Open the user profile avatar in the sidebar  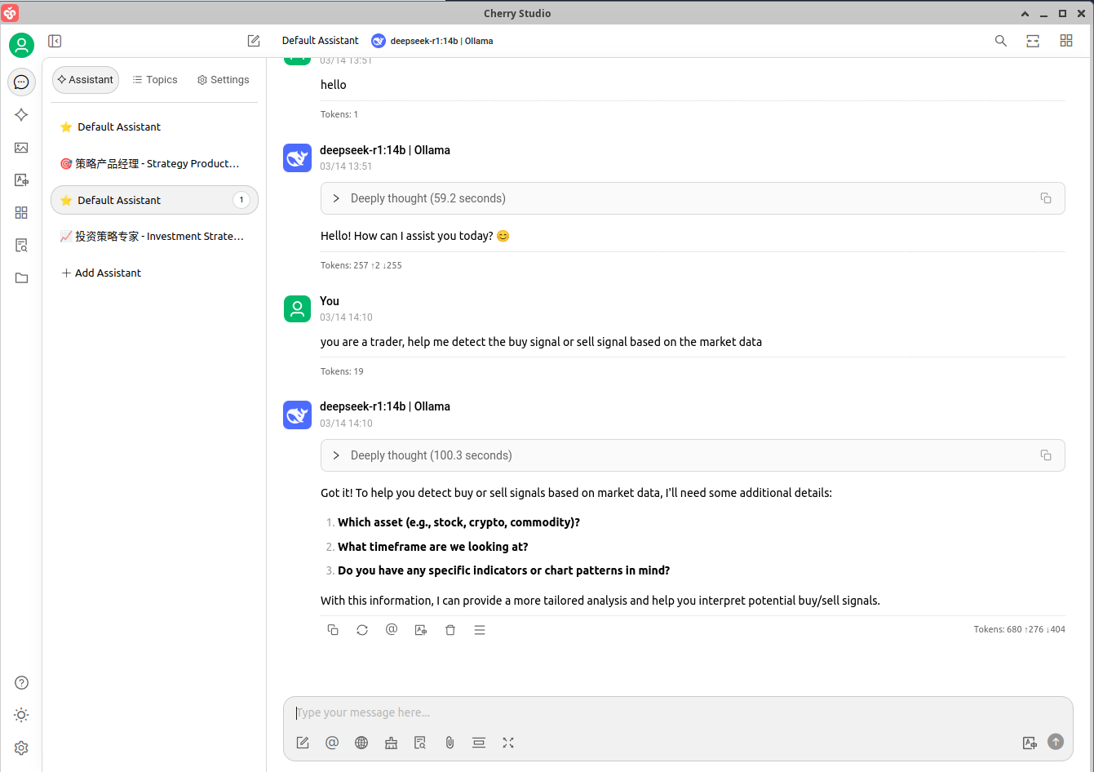coord(21,45)
